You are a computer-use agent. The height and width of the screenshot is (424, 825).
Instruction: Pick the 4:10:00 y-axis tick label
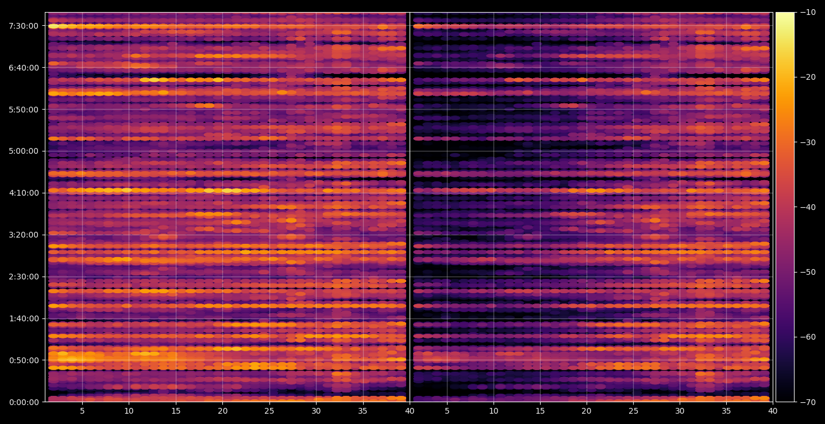[24, 193]
